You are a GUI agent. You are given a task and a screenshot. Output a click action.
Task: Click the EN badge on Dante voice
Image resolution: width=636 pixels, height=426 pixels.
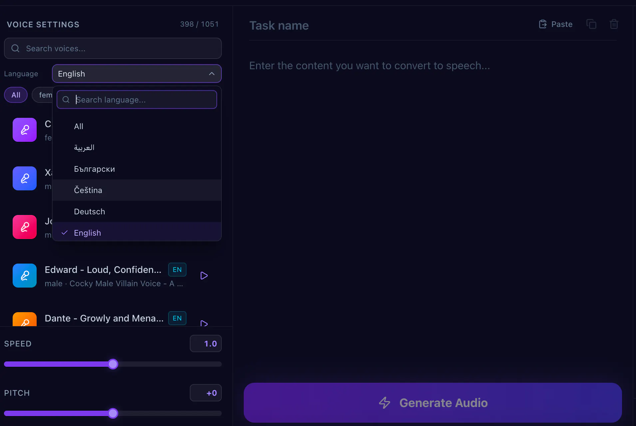177,318
